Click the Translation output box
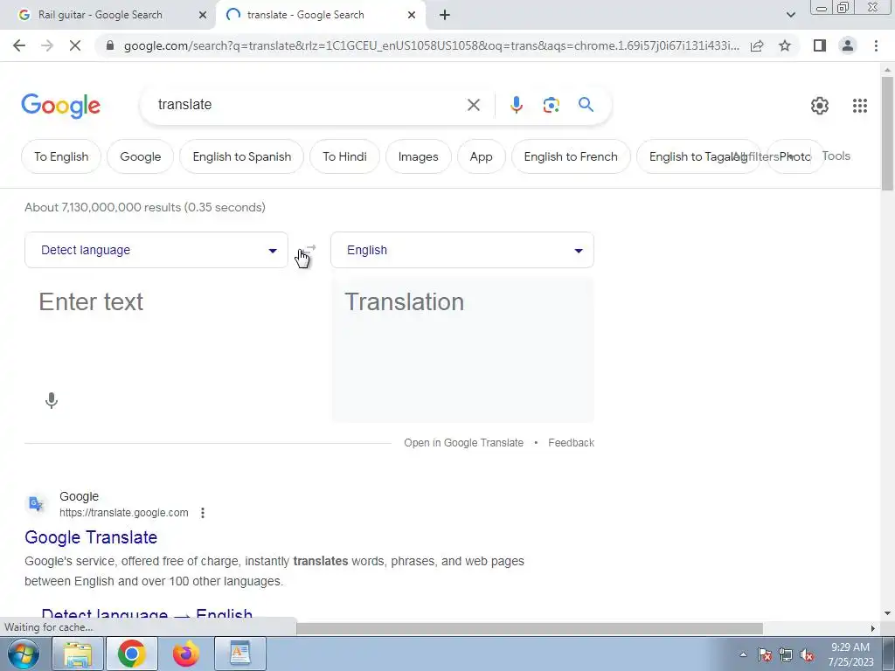The height and width of the screenshot is (671, 895). 463,349
